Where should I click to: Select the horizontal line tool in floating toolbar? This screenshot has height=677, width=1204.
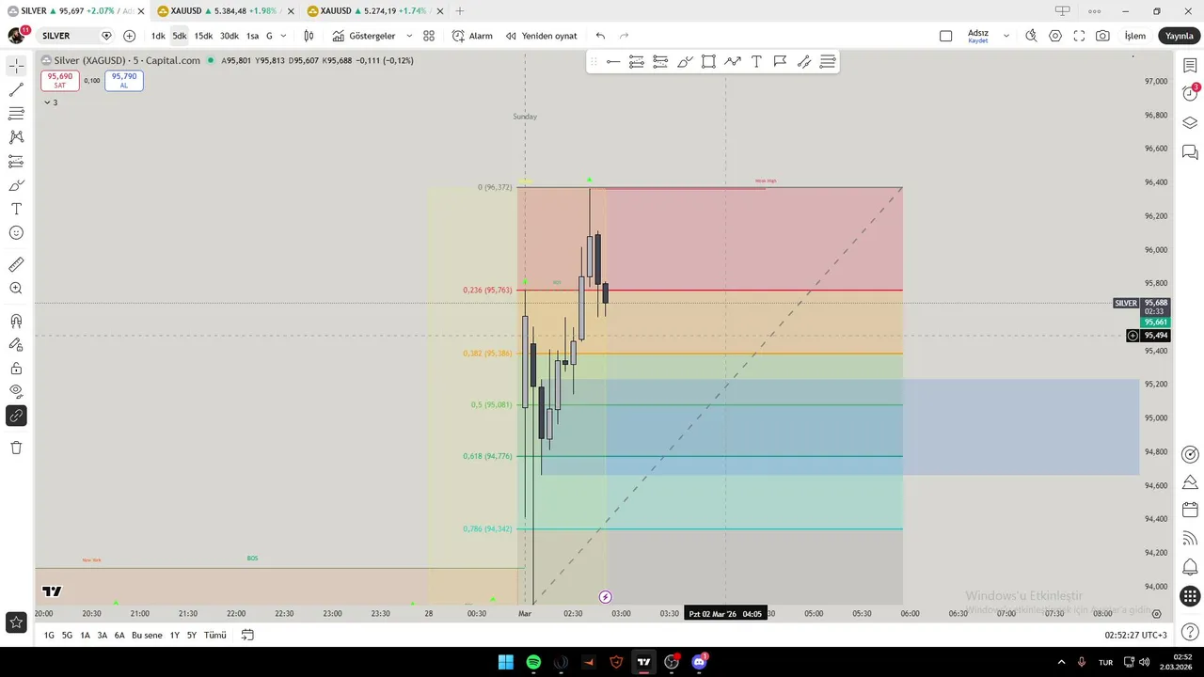tap(613, 62)
